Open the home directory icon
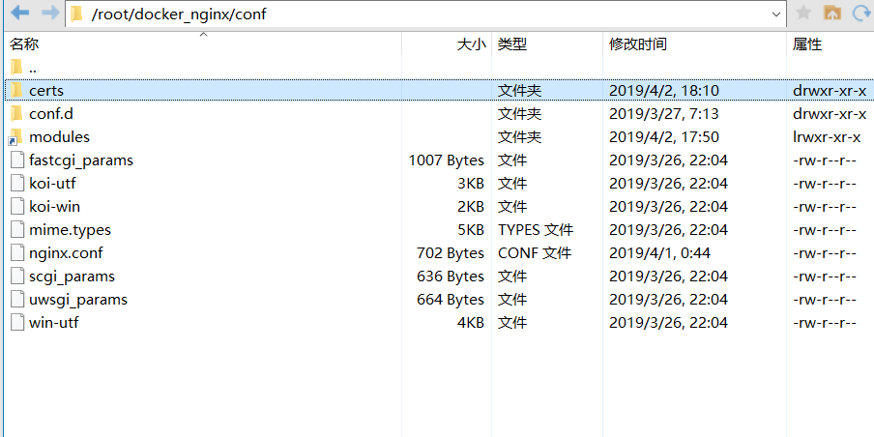The image size is (874, 437). point(832,13)
